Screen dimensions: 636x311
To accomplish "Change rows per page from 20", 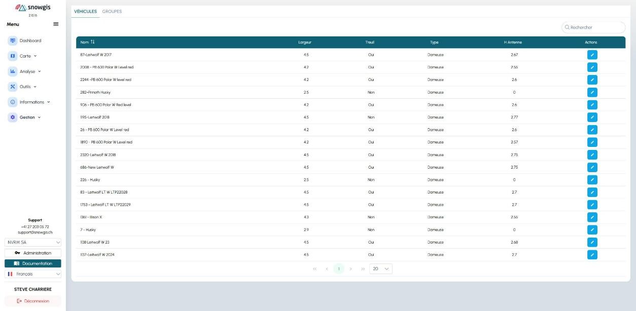I will tap(381, 269).
